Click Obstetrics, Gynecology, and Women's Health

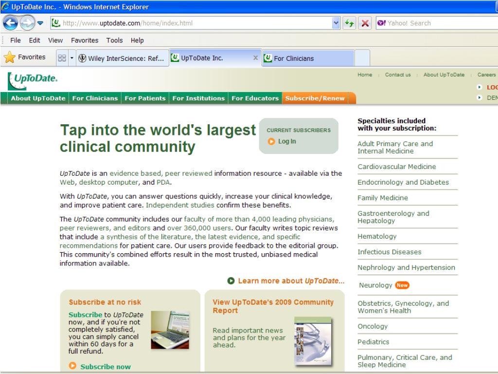click(403, 307)
